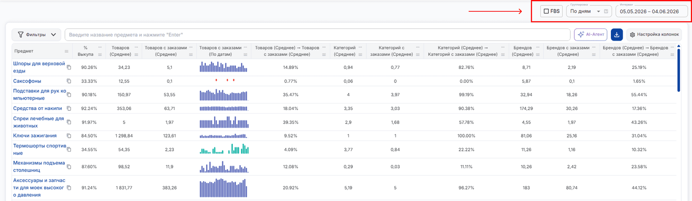692x201 pixels.
Task: Copy the name 'Саксофоны' via copy icon
Action: click(x=69, y=81)
